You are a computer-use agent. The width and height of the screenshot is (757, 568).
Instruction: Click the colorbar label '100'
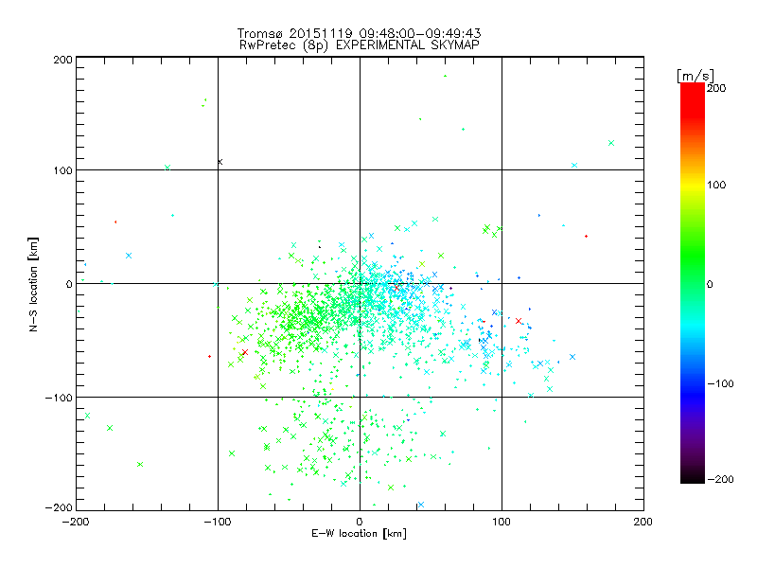716,185
